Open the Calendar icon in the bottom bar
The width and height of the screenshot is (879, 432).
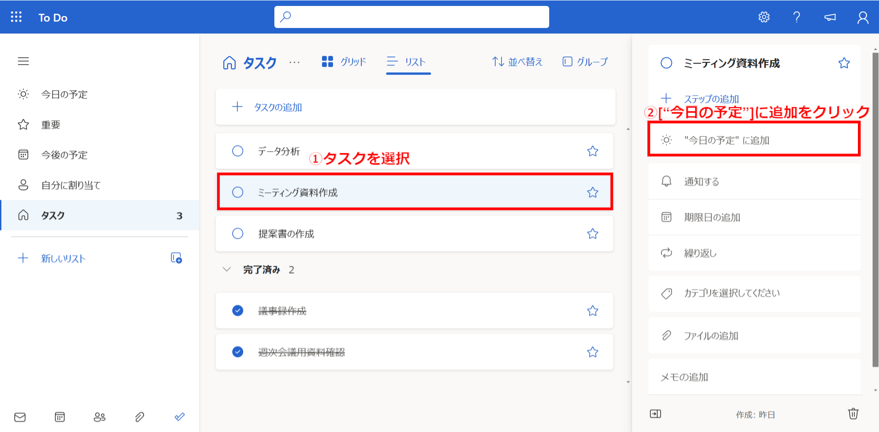coord(60,417)
